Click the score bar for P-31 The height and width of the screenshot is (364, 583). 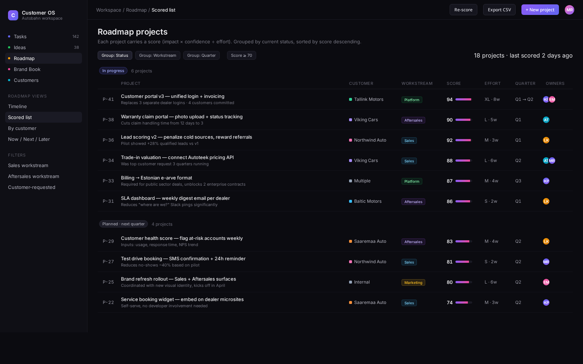pos(464,201)
